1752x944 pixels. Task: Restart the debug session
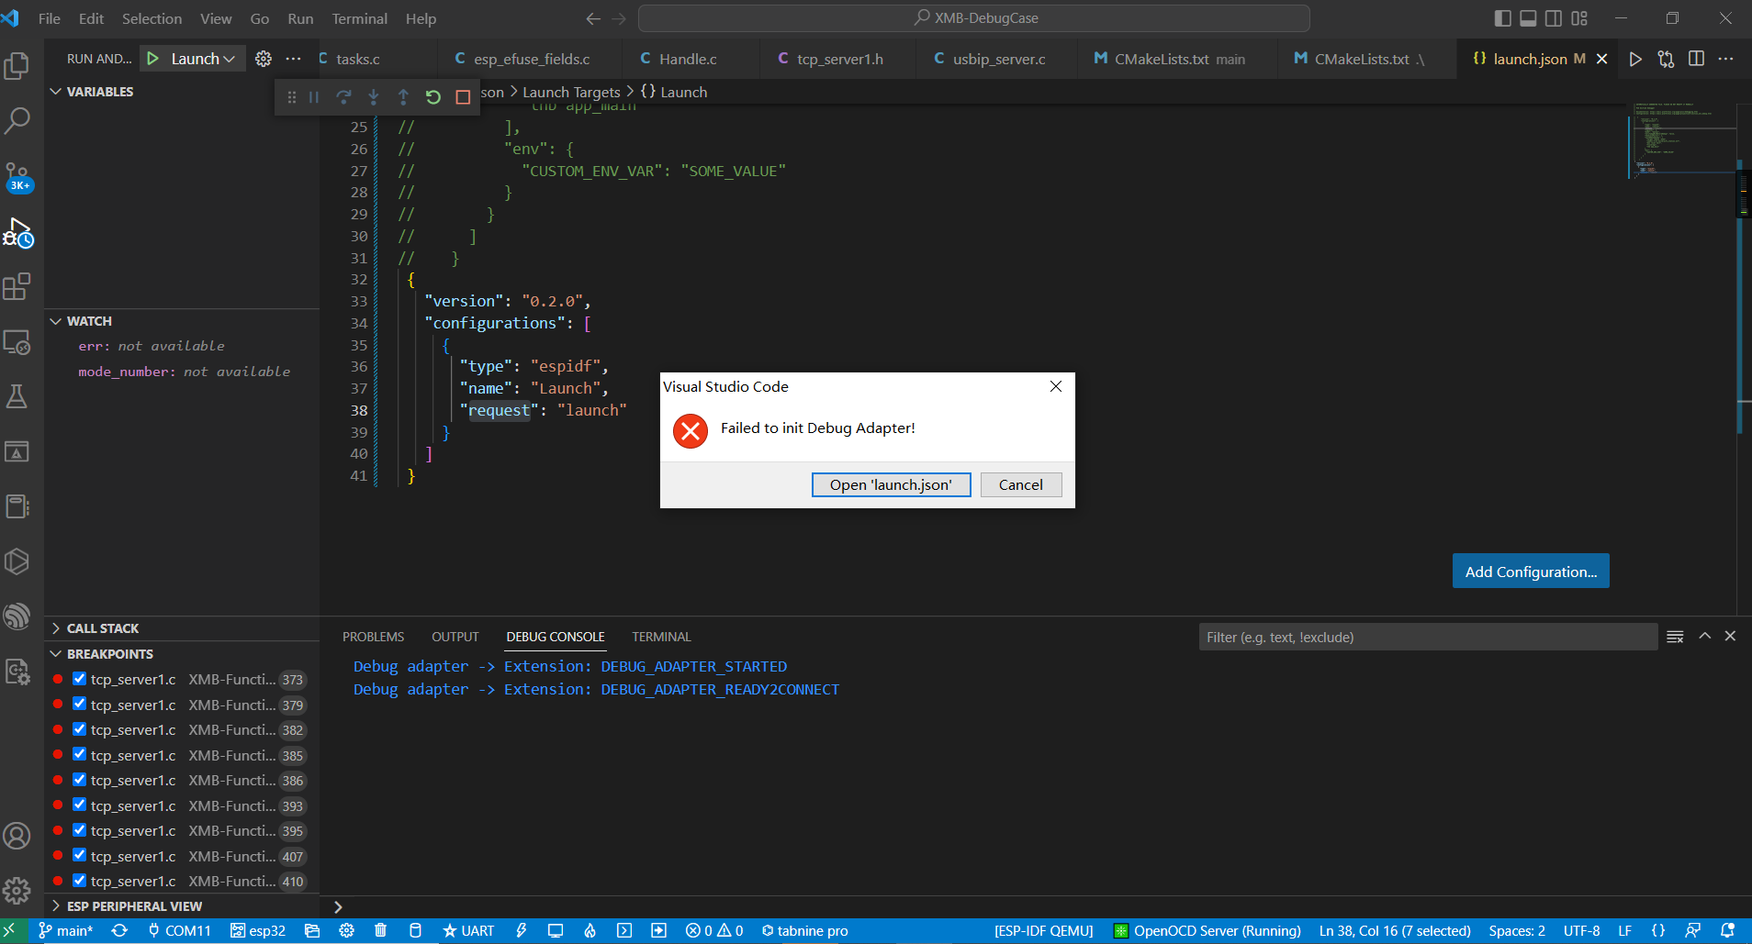pyautogui.click(x=433, y=97)
